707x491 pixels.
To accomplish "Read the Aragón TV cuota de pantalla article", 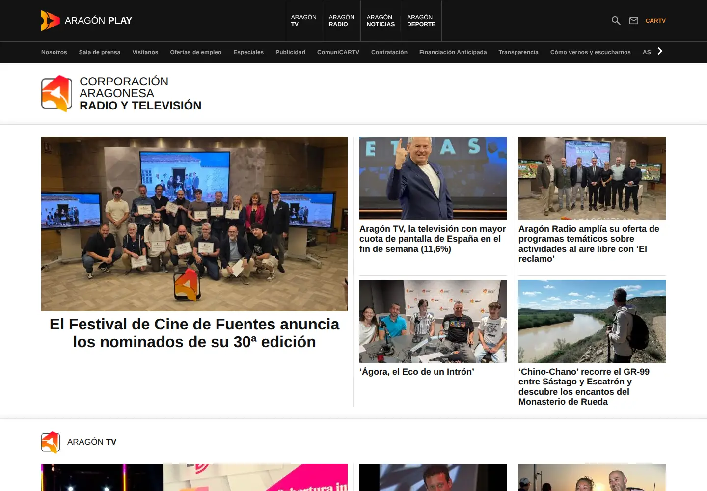I will [x=433, y=239].
